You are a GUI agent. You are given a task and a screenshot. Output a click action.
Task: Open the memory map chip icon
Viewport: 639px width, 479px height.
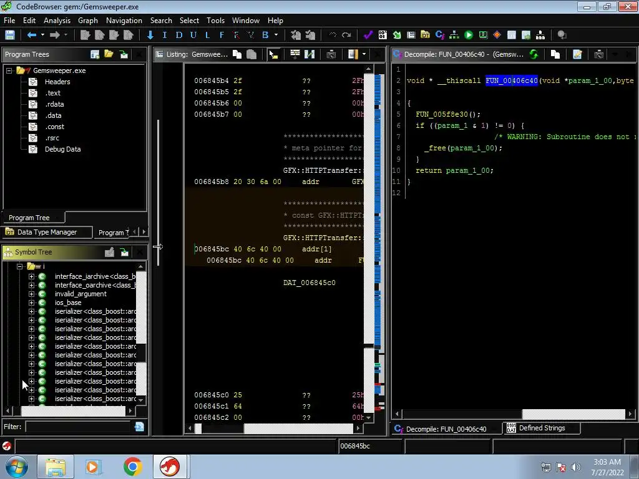click(483, 35)
